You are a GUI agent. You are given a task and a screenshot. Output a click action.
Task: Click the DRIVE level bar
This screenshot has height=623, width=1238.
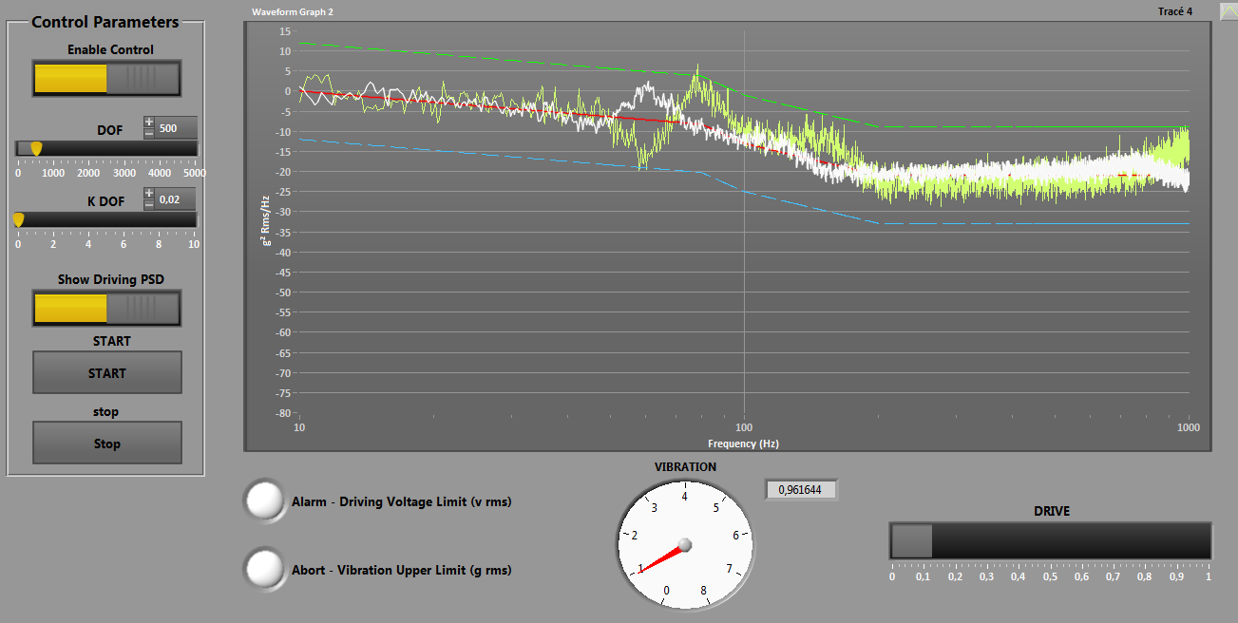(1050, 540)
